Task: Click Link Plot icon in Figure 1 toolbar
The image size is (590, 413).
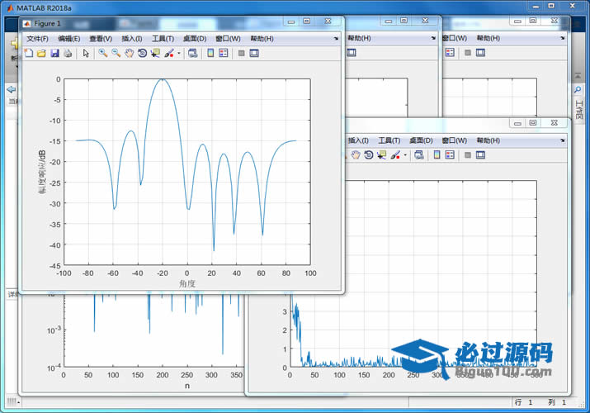Action: 192,54
